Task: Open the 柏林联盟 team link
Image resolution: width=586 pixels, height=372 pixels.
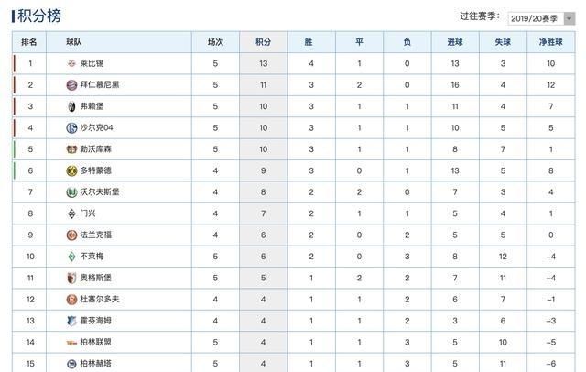Action: click(95, 342)
